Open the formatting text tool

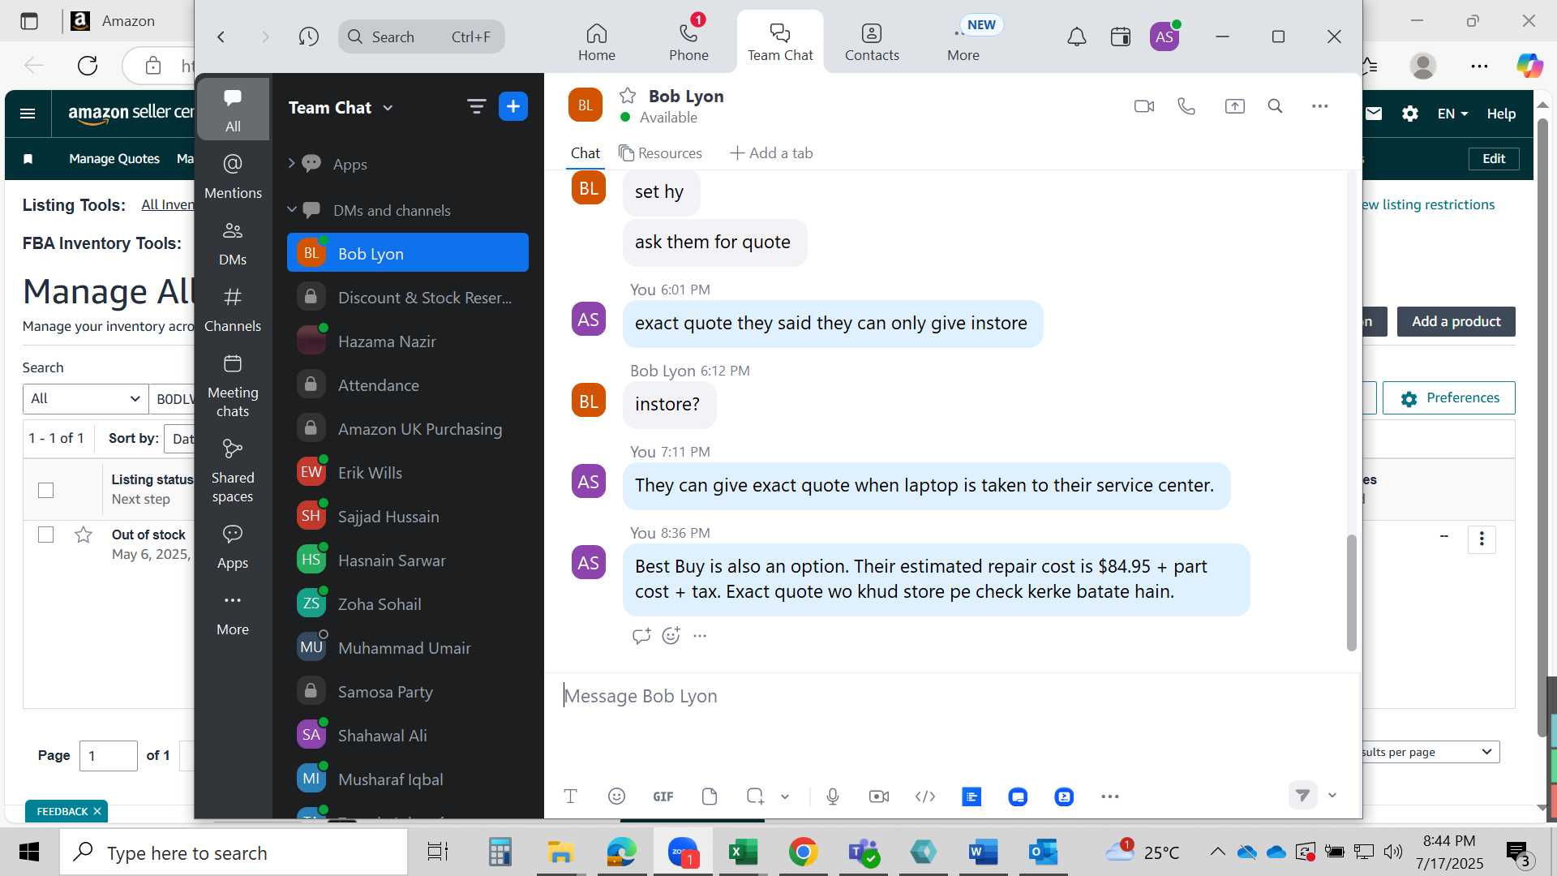570,797
